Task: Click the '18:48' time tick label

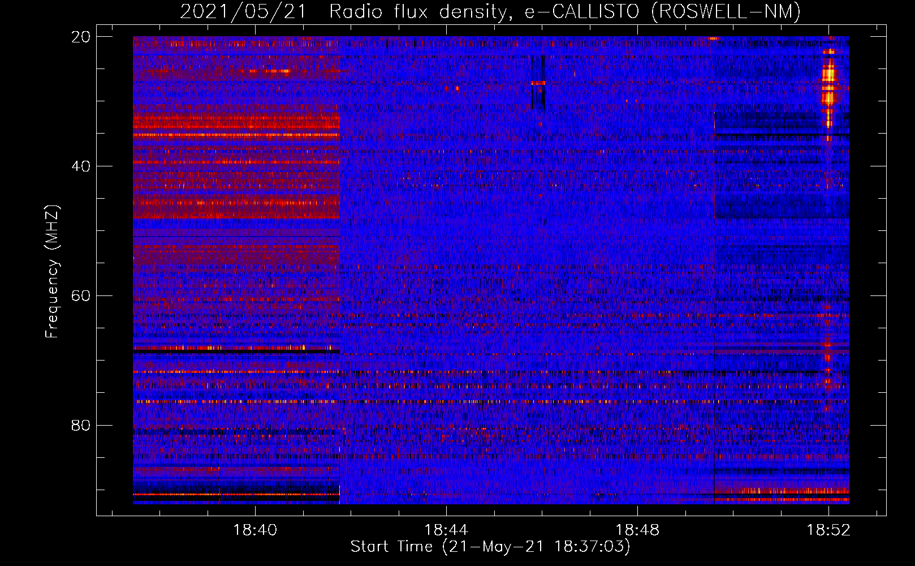Action: coord(638,530)
